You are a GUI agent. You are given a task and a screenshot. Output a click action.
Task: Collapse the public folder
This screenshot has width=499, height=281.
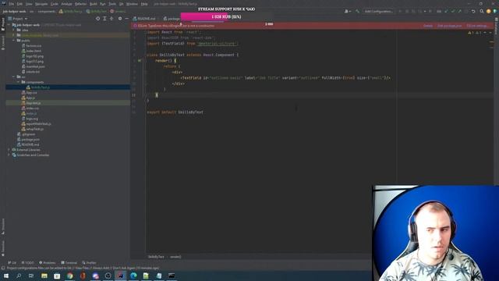[14, 41]
